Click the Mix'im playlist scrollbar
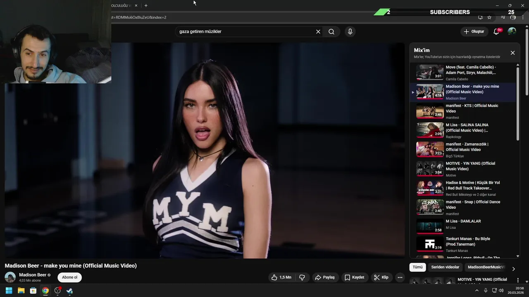 click(518, 103)
